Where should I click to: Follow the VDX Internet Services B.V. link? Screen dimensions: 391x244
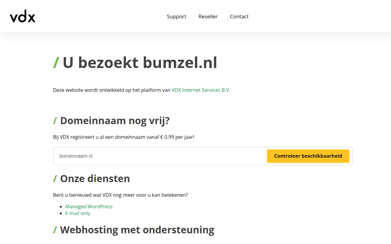pyautogui.click(x=201, y=90)
